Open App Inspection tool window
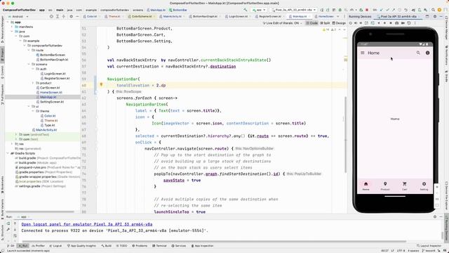The width and height of the screenshot is (449, 253). coord(202,246)
